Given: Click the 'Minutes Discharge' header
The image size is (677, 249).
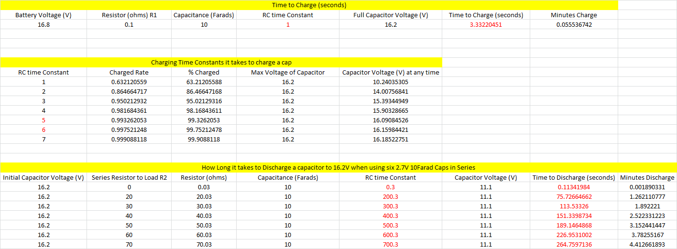Looking at the screenshot, I should pyautogui.click(x=647, y=177).
